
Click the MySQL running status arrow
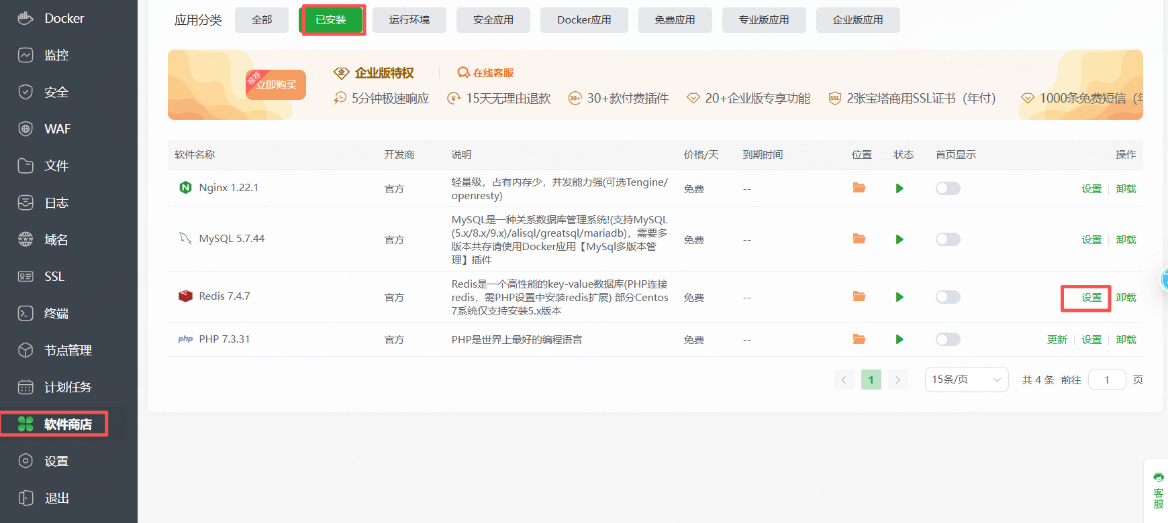pos(899,239)
